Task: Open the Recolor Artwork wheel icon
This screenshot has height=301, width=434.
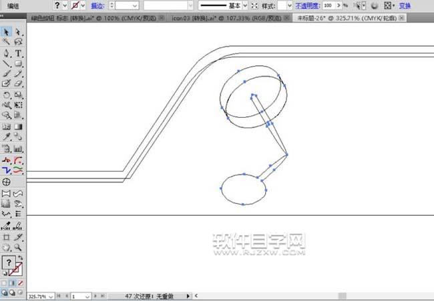Action: coord(374,5)
